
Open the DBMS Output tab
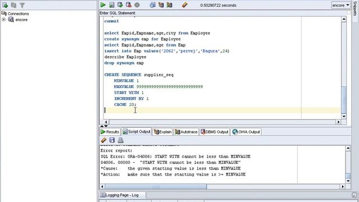[214, 132]
